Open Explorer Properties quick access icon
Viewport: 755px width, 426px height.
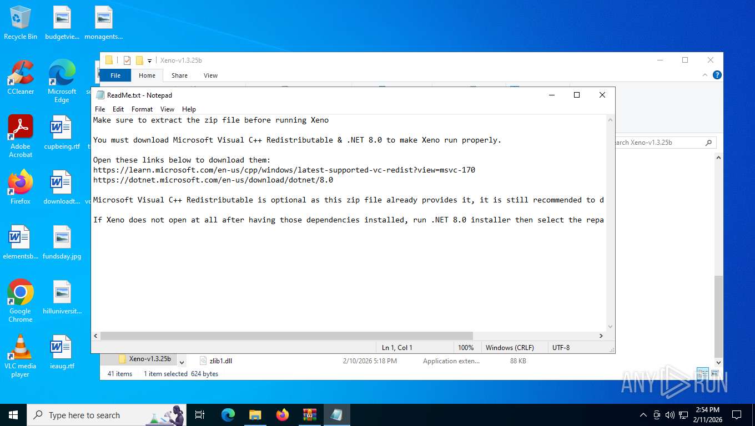pos(127,60)
